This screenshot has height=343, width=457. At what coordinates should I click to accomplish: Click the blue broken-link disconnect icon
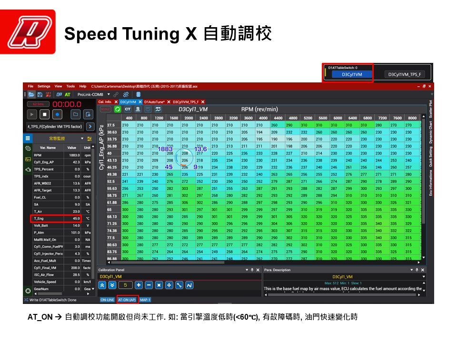pos(126,94)
